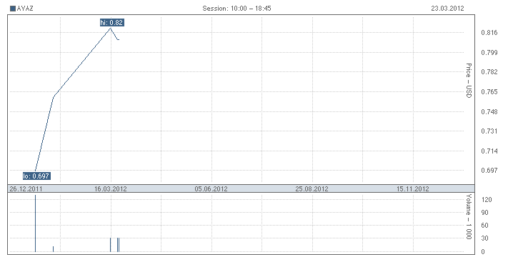The height and width of the screenshot is (257, 513).
Task: Click the 16.03.2012 date label
Action: 111,189
